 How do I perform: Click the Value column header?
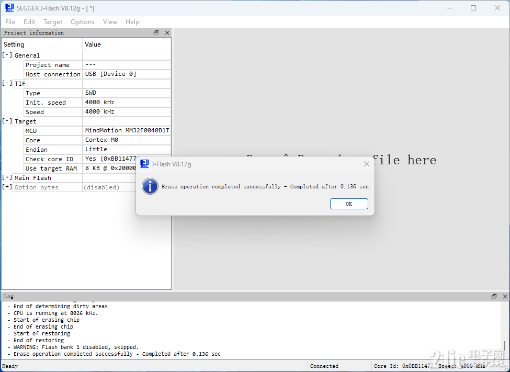(x=127, y=44)
